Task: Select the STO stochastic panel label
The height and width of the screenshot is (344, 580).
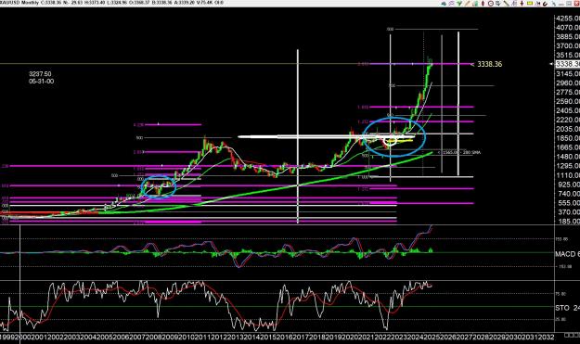Action: pos(567,308)
